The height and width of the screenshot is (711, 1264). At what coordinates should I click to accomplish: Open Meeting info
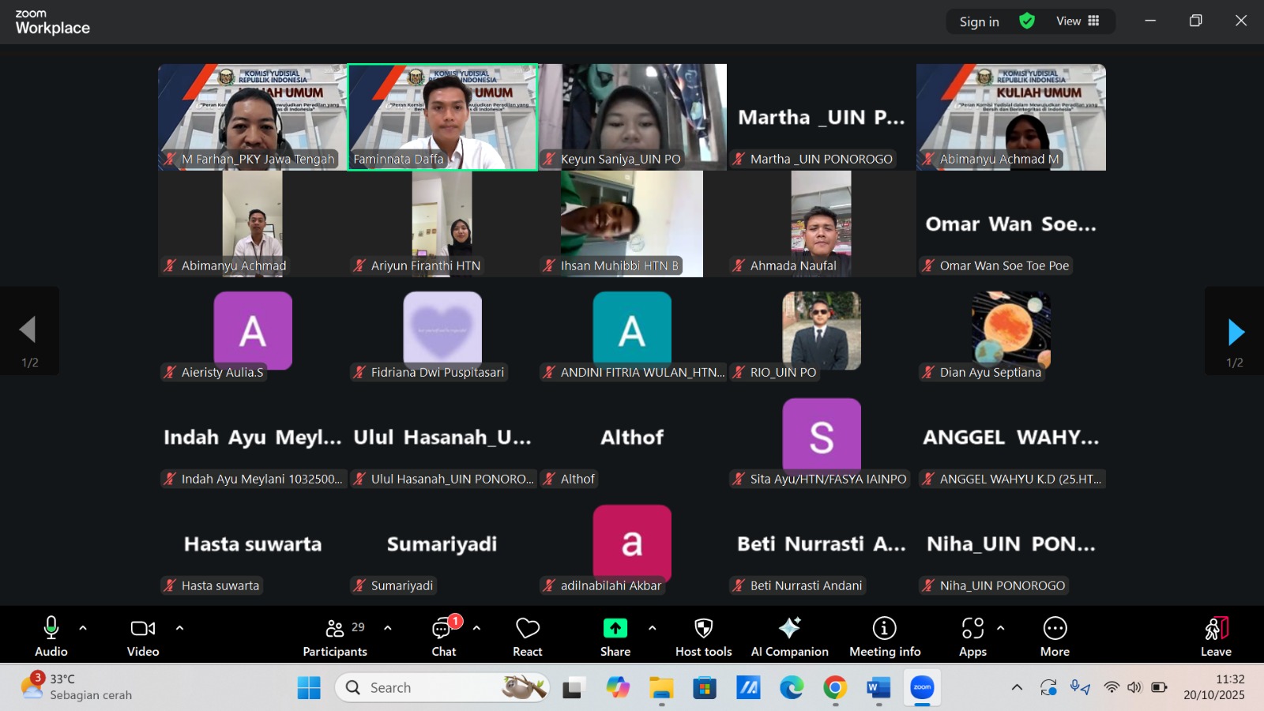[884, 637]
